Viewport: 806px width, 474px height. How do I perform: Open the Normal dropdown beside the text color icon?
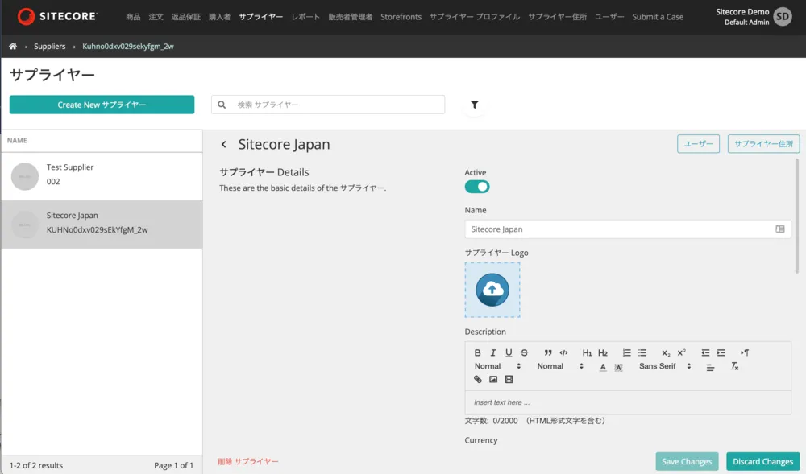[x=560, y=366]
